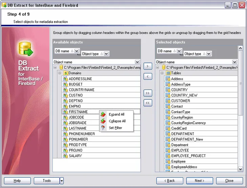Click the Set Filter funnel icon
247x188 pixels.
coord(103,128)
